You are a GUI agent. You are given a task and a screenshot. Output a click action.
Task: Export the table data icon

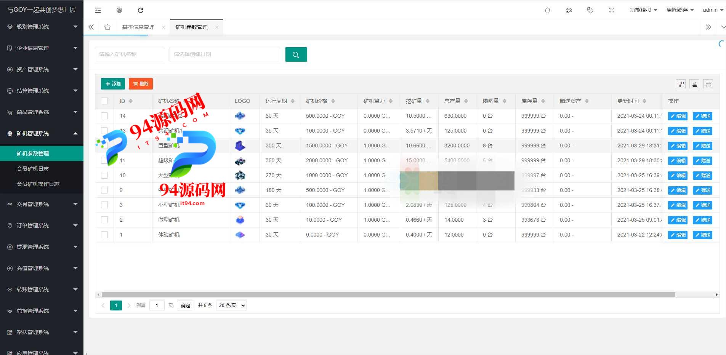pyautogui.click(x=695, y=85)
